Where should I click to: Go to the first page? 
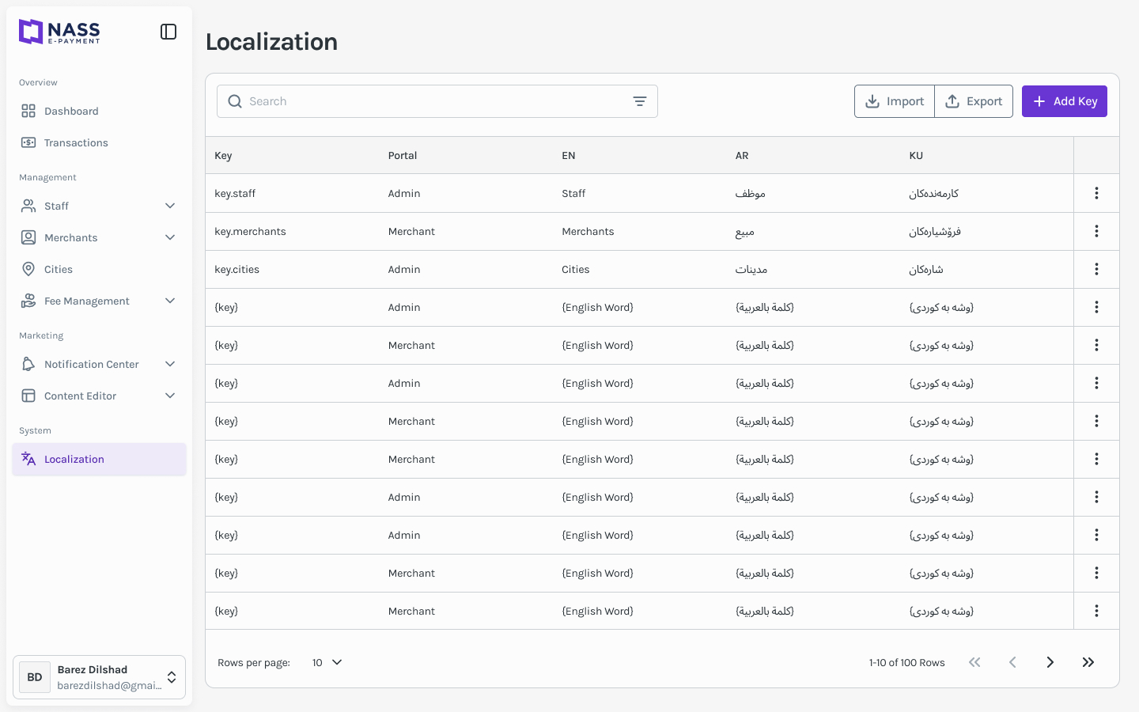tap(974, 662)
